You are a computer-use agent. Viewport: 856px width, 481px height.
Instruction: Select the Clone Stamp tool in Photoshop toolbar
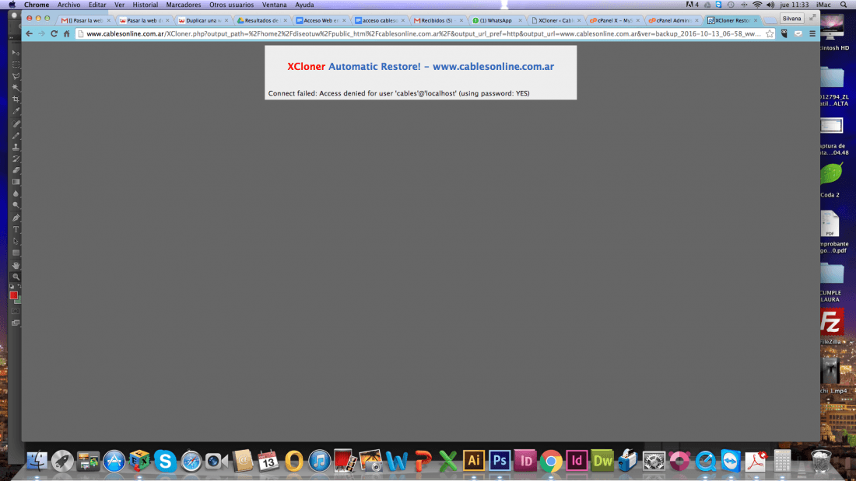click(16, 147)
